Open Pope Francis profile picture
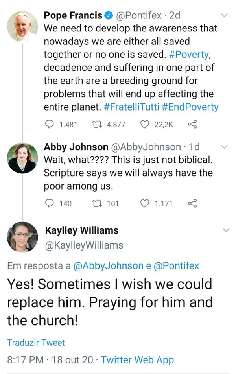236x374 pixels. point(22,26)
